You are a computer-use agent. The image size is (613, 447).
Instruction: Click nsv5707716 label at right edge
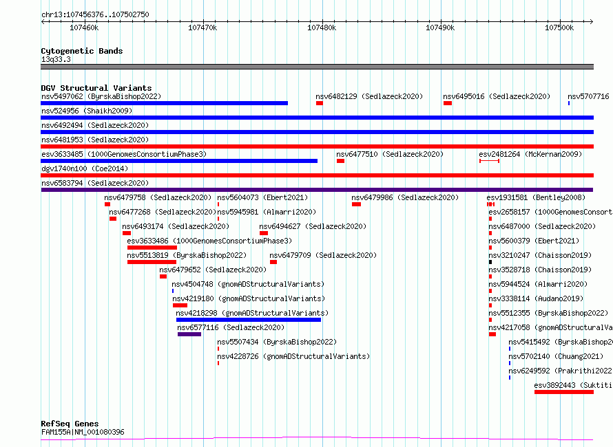click(x=588, y=96)
